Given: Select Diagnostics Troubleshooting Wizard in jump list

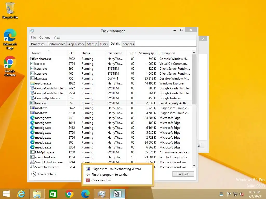Looking at the screenshot, I should (x=118, y=169).
